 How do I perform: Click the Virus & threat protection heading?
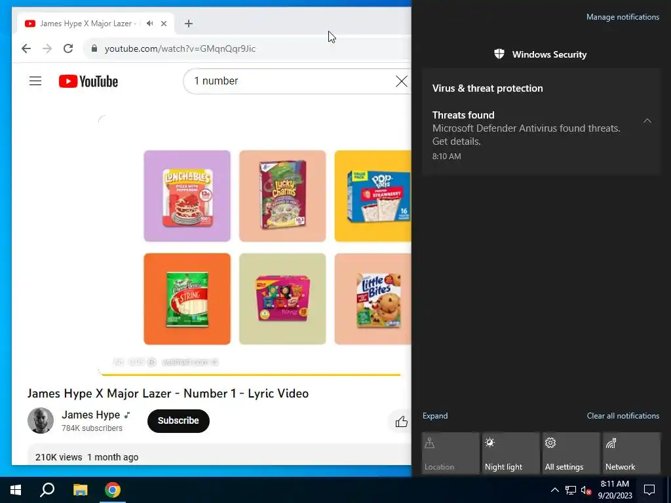point(488,88)
